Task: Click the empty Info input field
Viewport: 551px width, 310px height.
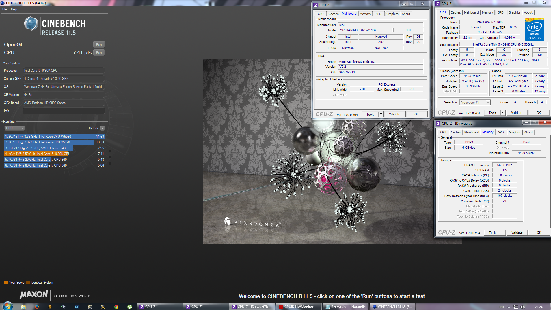Action: 64,111
